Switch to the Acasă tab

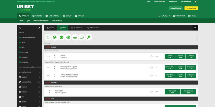coord(51,28)
